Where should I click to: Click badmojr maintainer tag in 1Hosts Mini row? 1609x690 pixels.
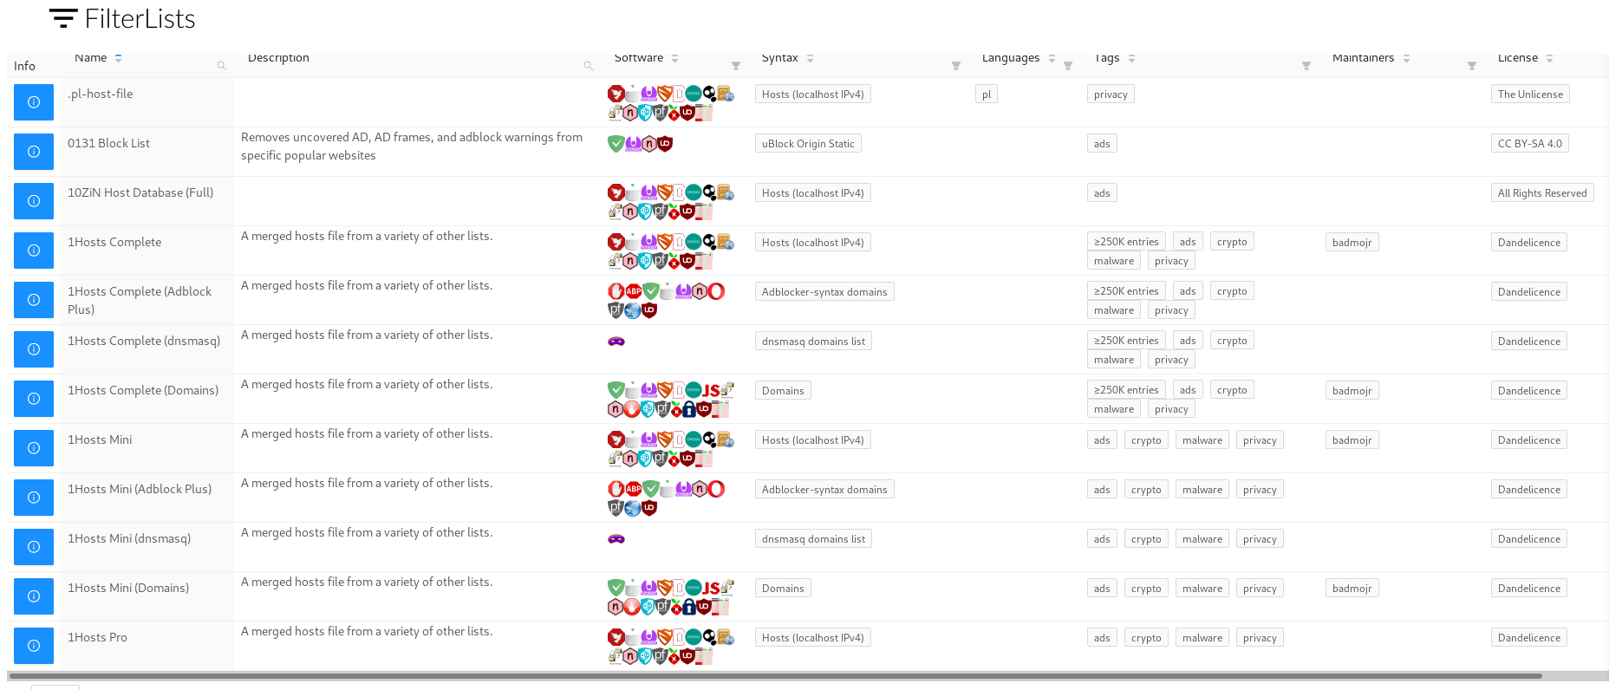coord(1352,440)
